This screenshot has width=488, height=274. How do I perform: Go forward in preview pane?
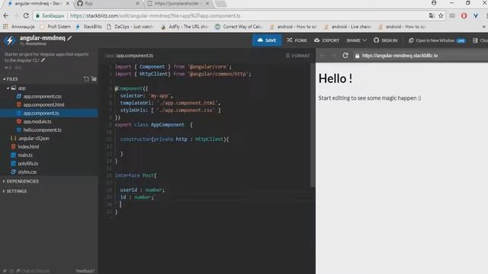(333, 56)
